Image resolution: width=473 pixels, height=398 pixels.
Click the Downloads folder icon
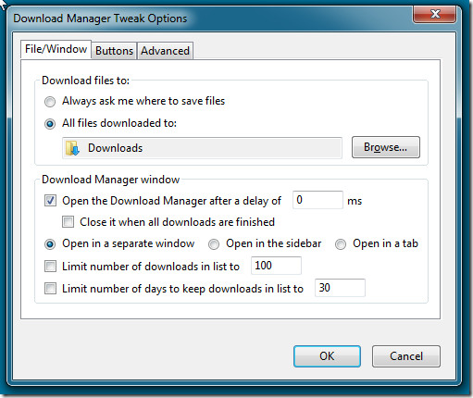72,148
